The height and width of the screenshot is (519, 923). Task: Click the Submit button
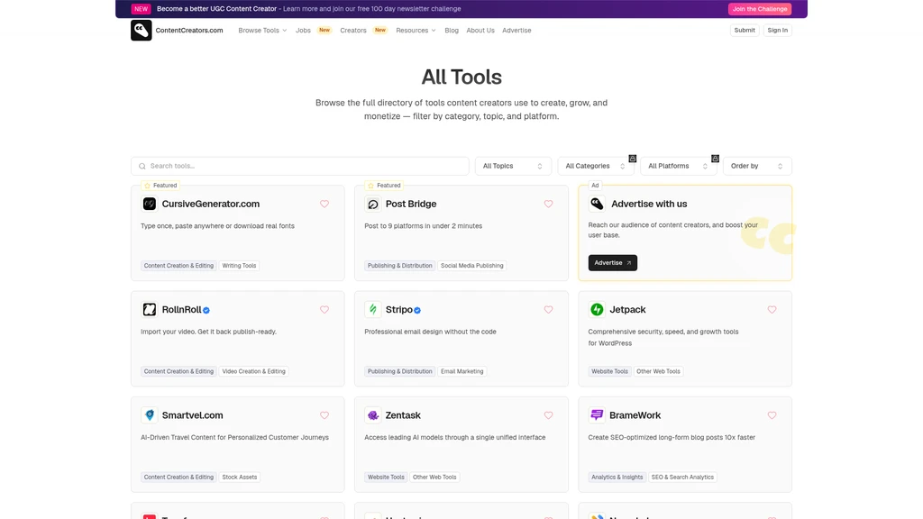(x=745, y=30)
